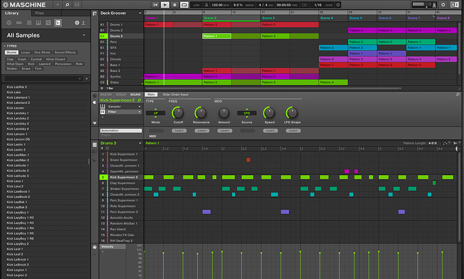Screen dimensions: 464x279
Task: Open the Deck Groover project dropdown
Action: click(x=140, y=13)
